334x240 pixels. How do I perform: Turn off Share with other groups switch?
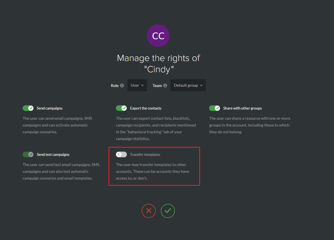pos(214,108)
